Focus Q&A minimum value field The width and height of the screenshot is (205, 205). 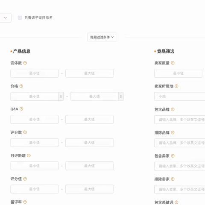click(35, 119)
